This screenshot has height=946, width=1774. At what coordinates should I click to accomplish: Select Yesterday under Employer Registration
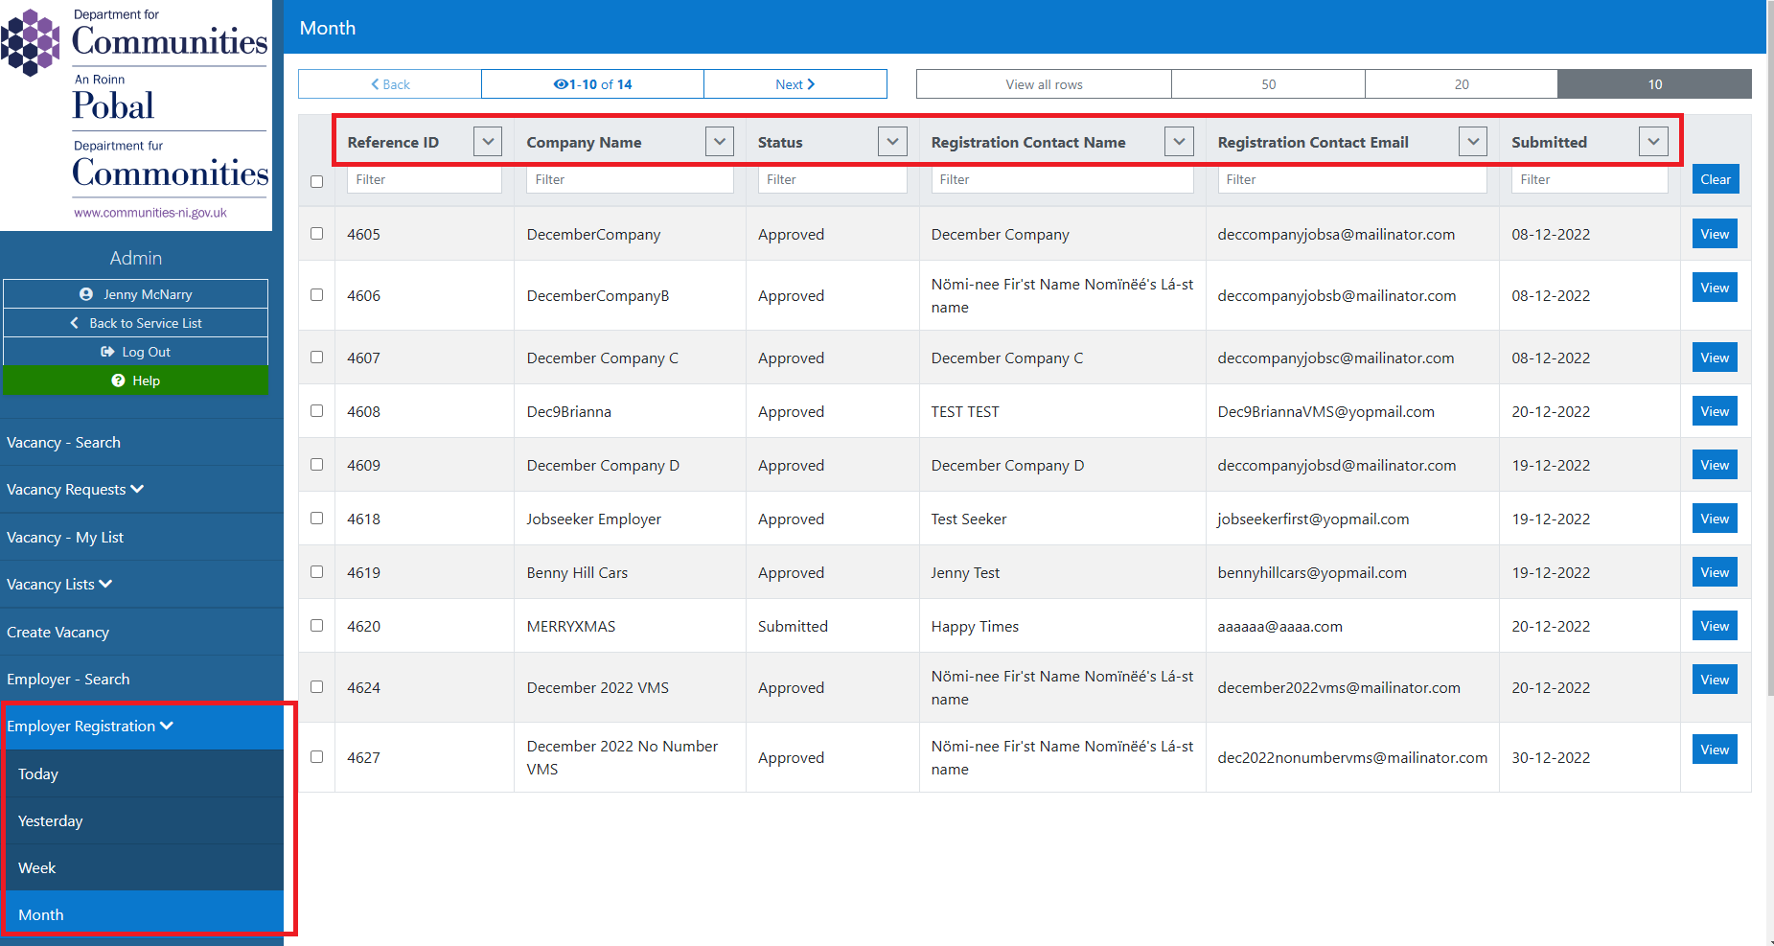click(142, 821)
